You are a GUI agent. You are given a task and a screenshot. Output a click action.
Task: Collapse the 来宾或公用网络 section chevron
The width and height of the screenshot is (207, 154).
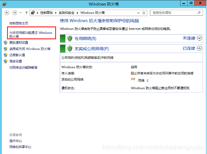(x=200, y=48)
